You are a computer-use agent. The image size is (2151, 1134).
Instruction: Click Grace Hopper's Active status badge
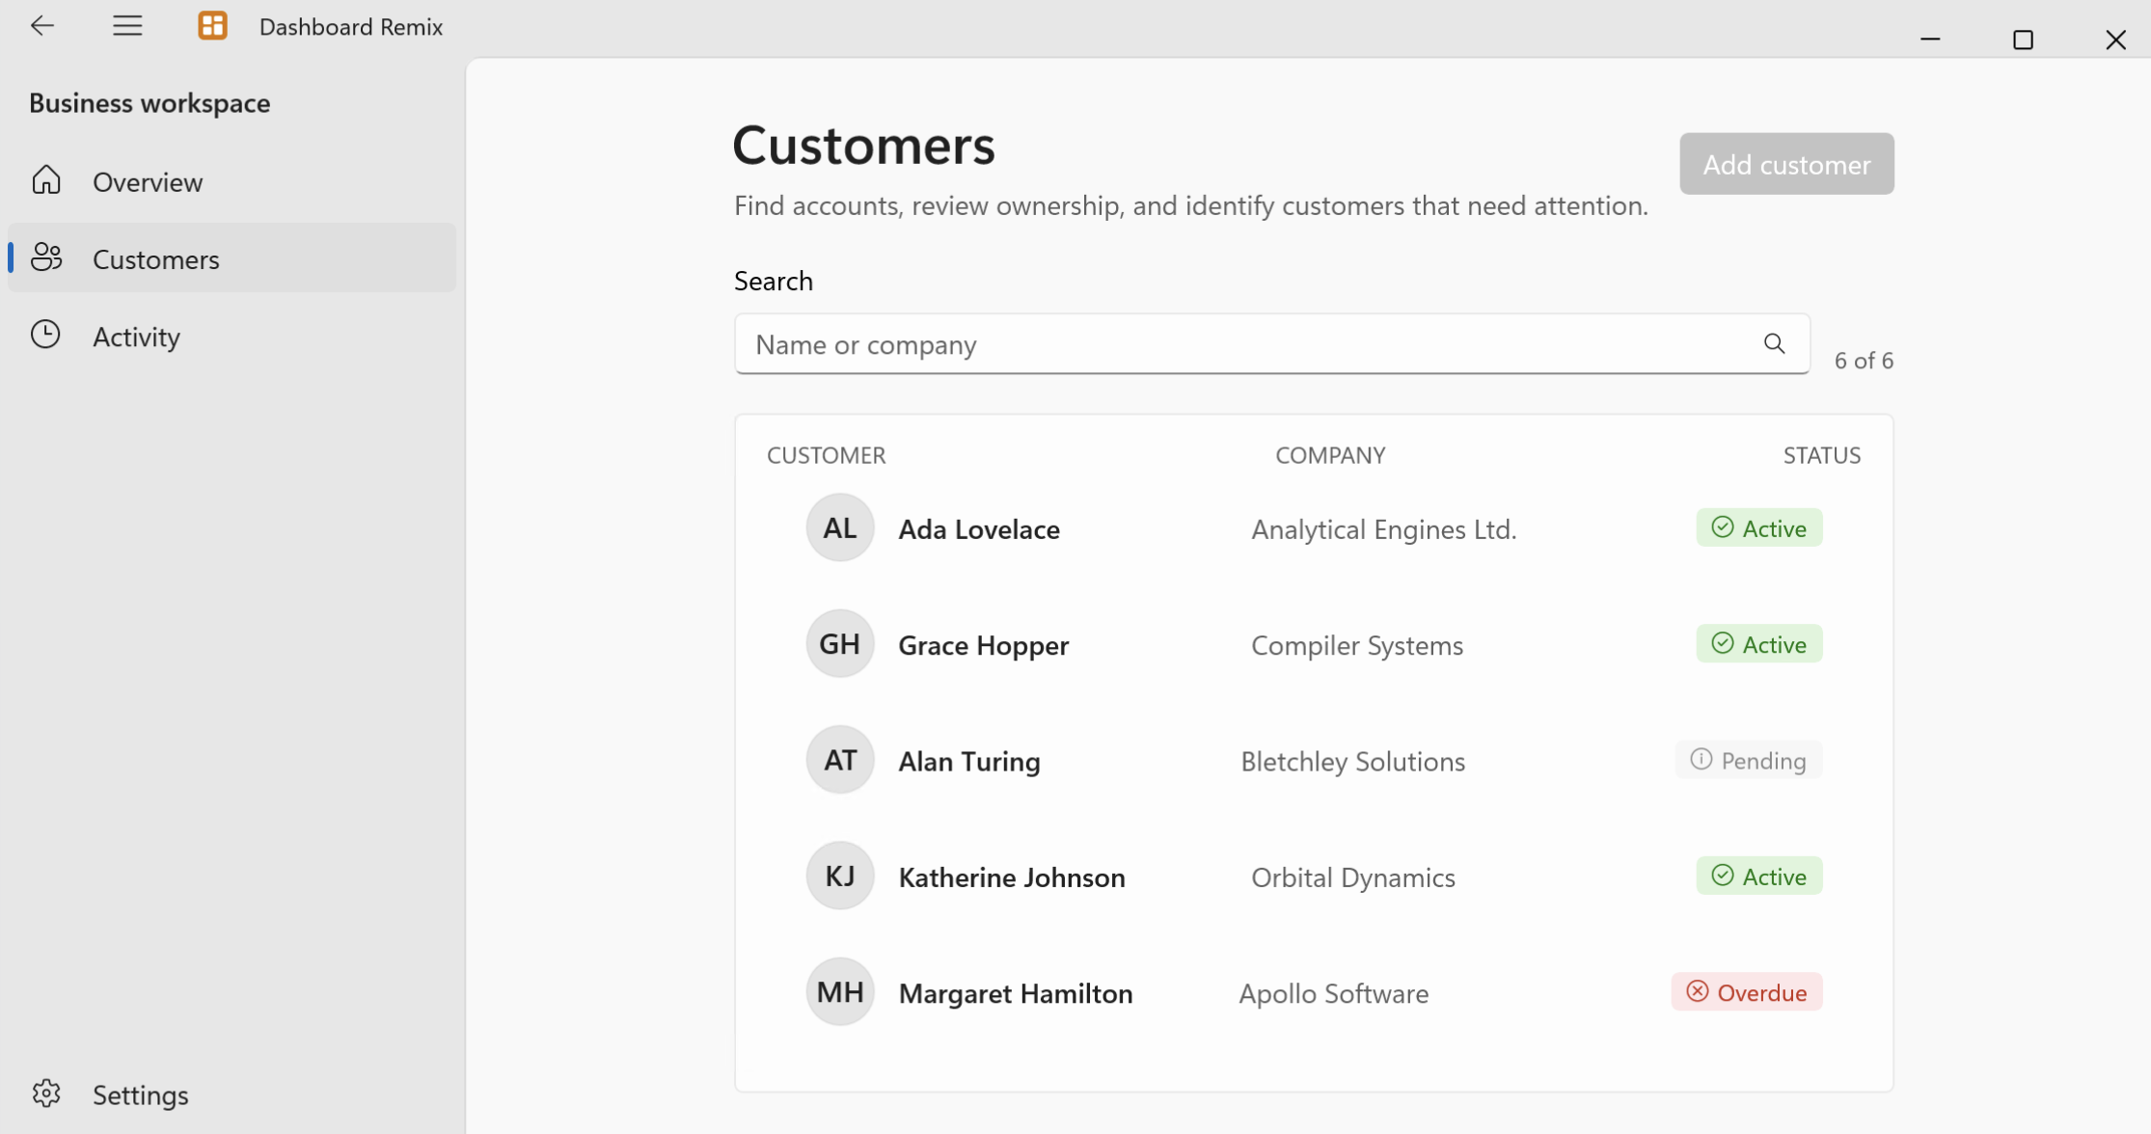click(x=1759, y=643)
